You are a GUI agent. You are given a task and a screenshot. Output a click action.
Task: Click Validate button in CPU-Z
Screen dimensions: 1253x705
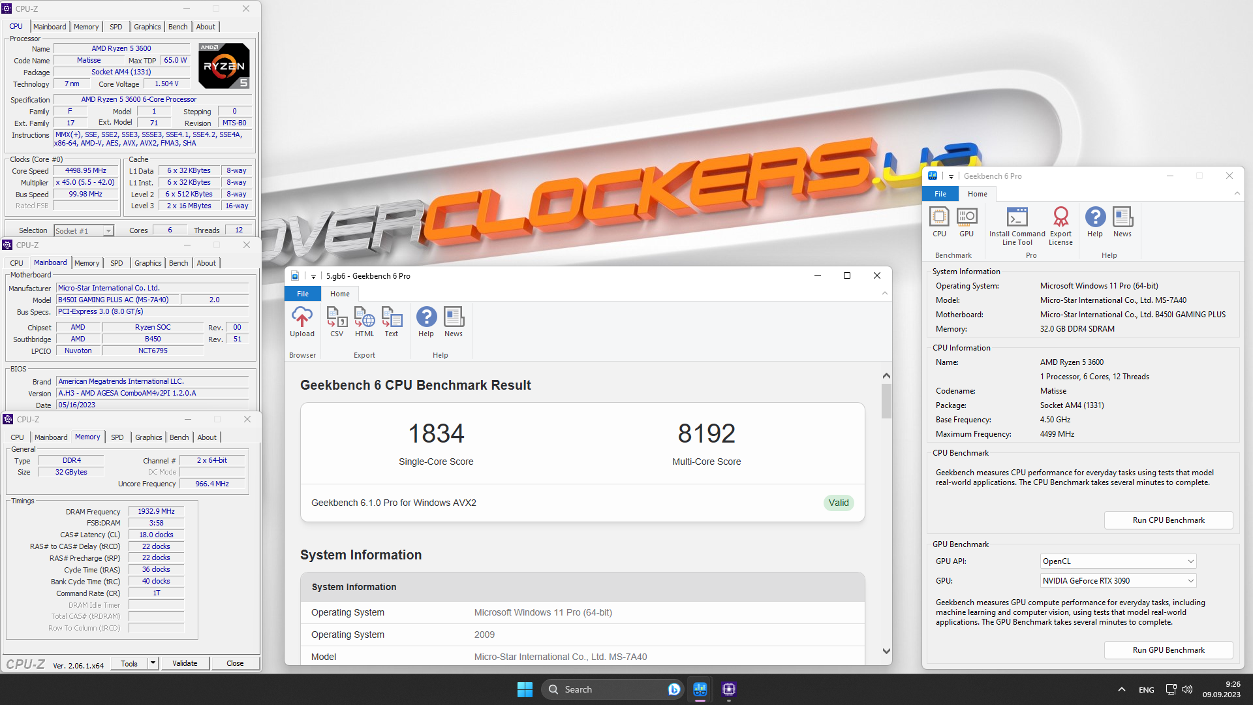tap(185, 663)
